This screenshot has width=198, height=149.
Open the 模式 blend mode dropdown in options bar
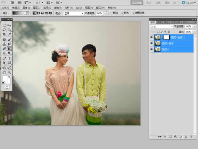click(x=74, y=13)
